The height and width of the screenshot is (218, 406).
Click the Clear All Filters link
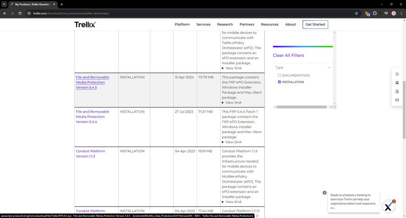(x=288, y=55)
